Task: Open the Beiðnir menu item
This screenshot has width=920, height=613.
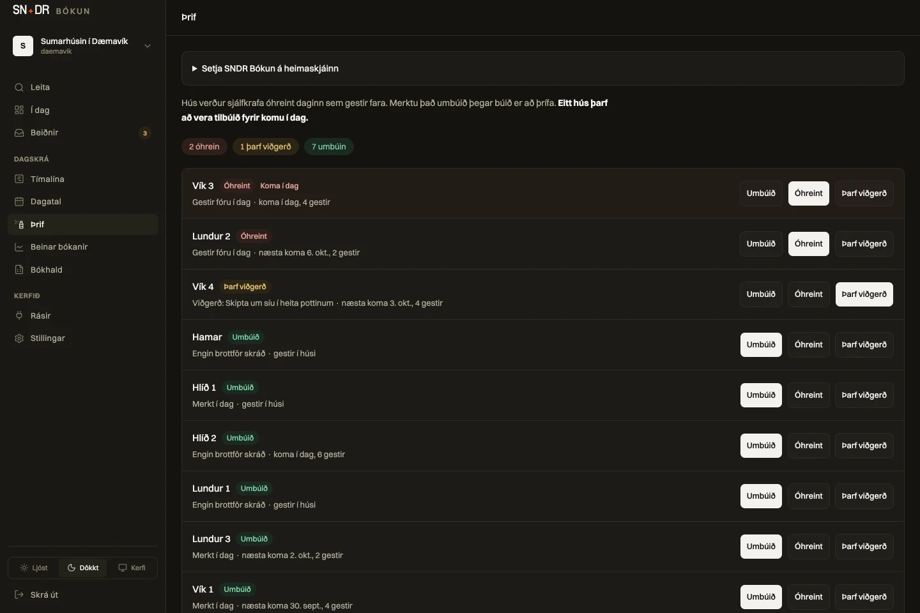Action: coord(82,133)
